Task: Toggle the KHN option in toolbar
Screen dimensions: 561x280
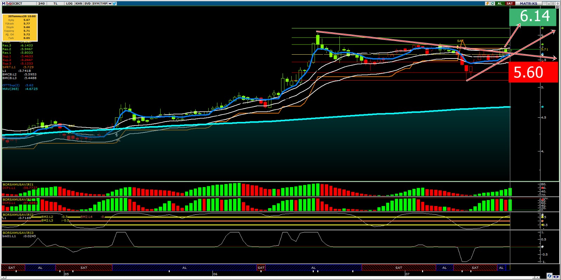Action: 79,4
